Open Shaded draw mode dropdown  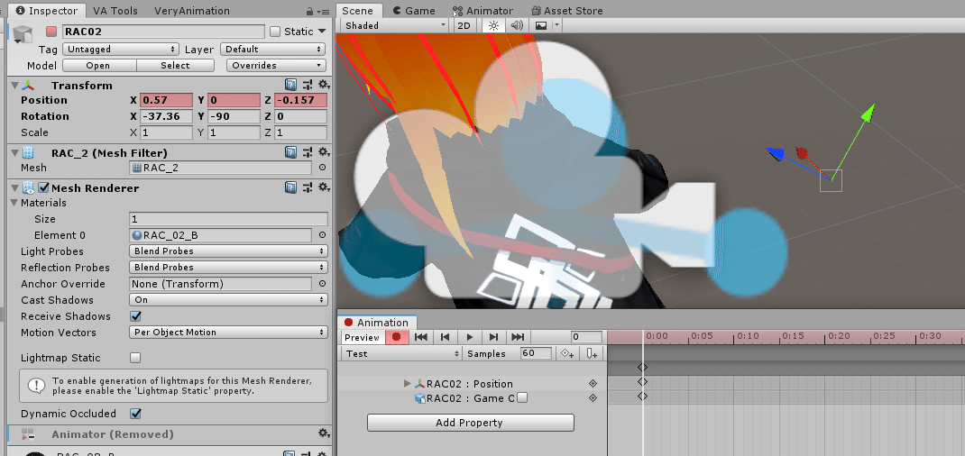click(394, 25)
